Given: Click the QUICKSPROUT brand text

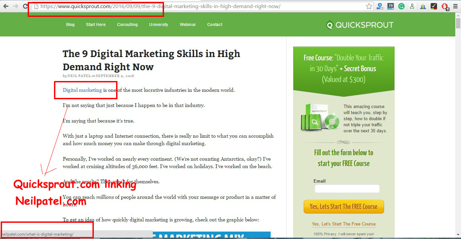Looking at the screenshot, I should (x=364, y=25).
